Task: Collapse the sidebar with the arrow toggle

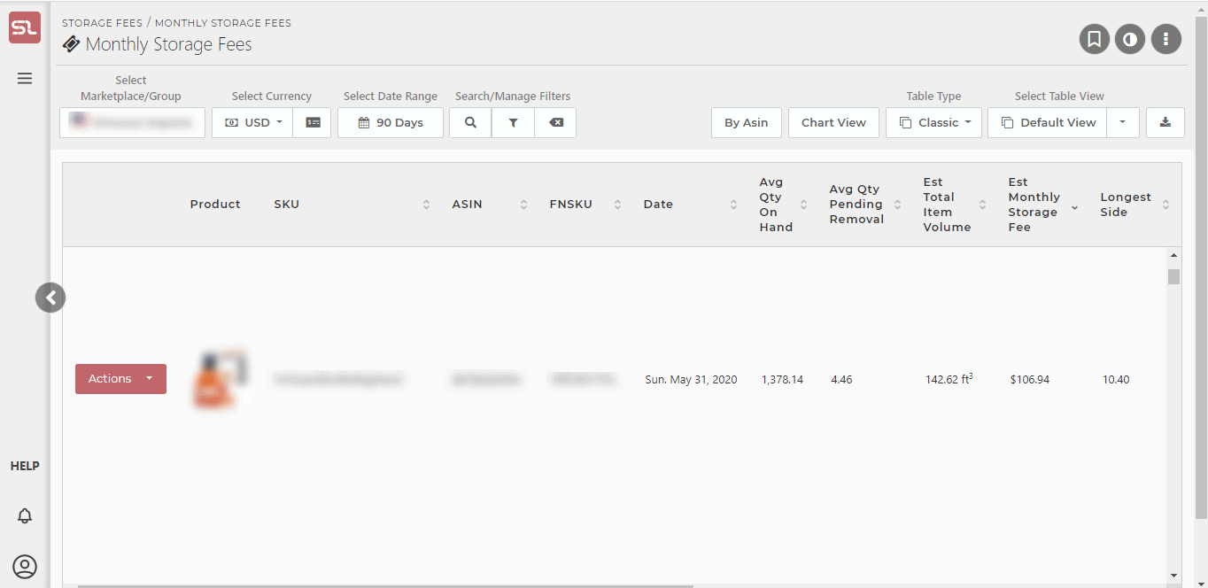Action: (50, 298)
